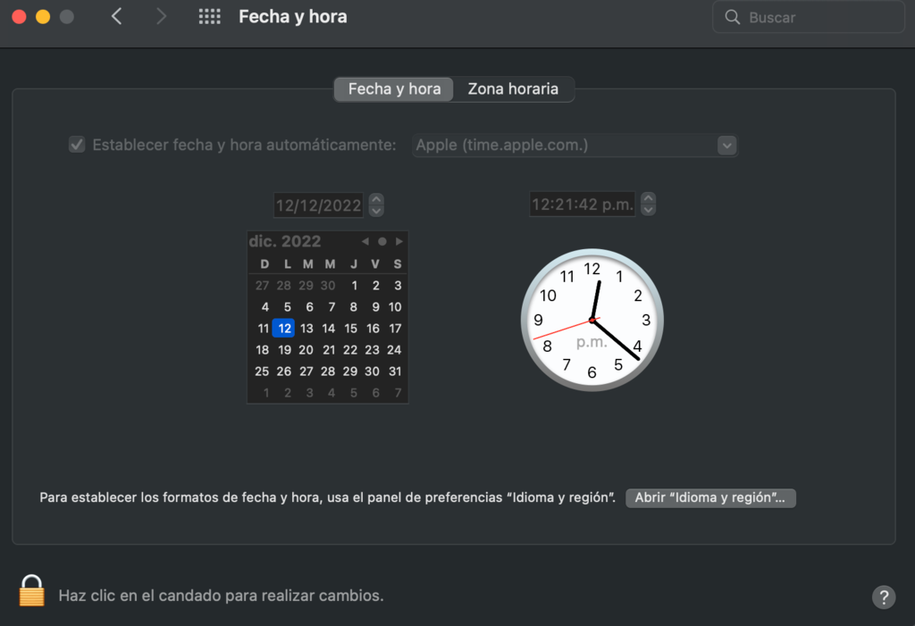Click the analog clock face
Screen dimensions: 915x626
[592, 319]
